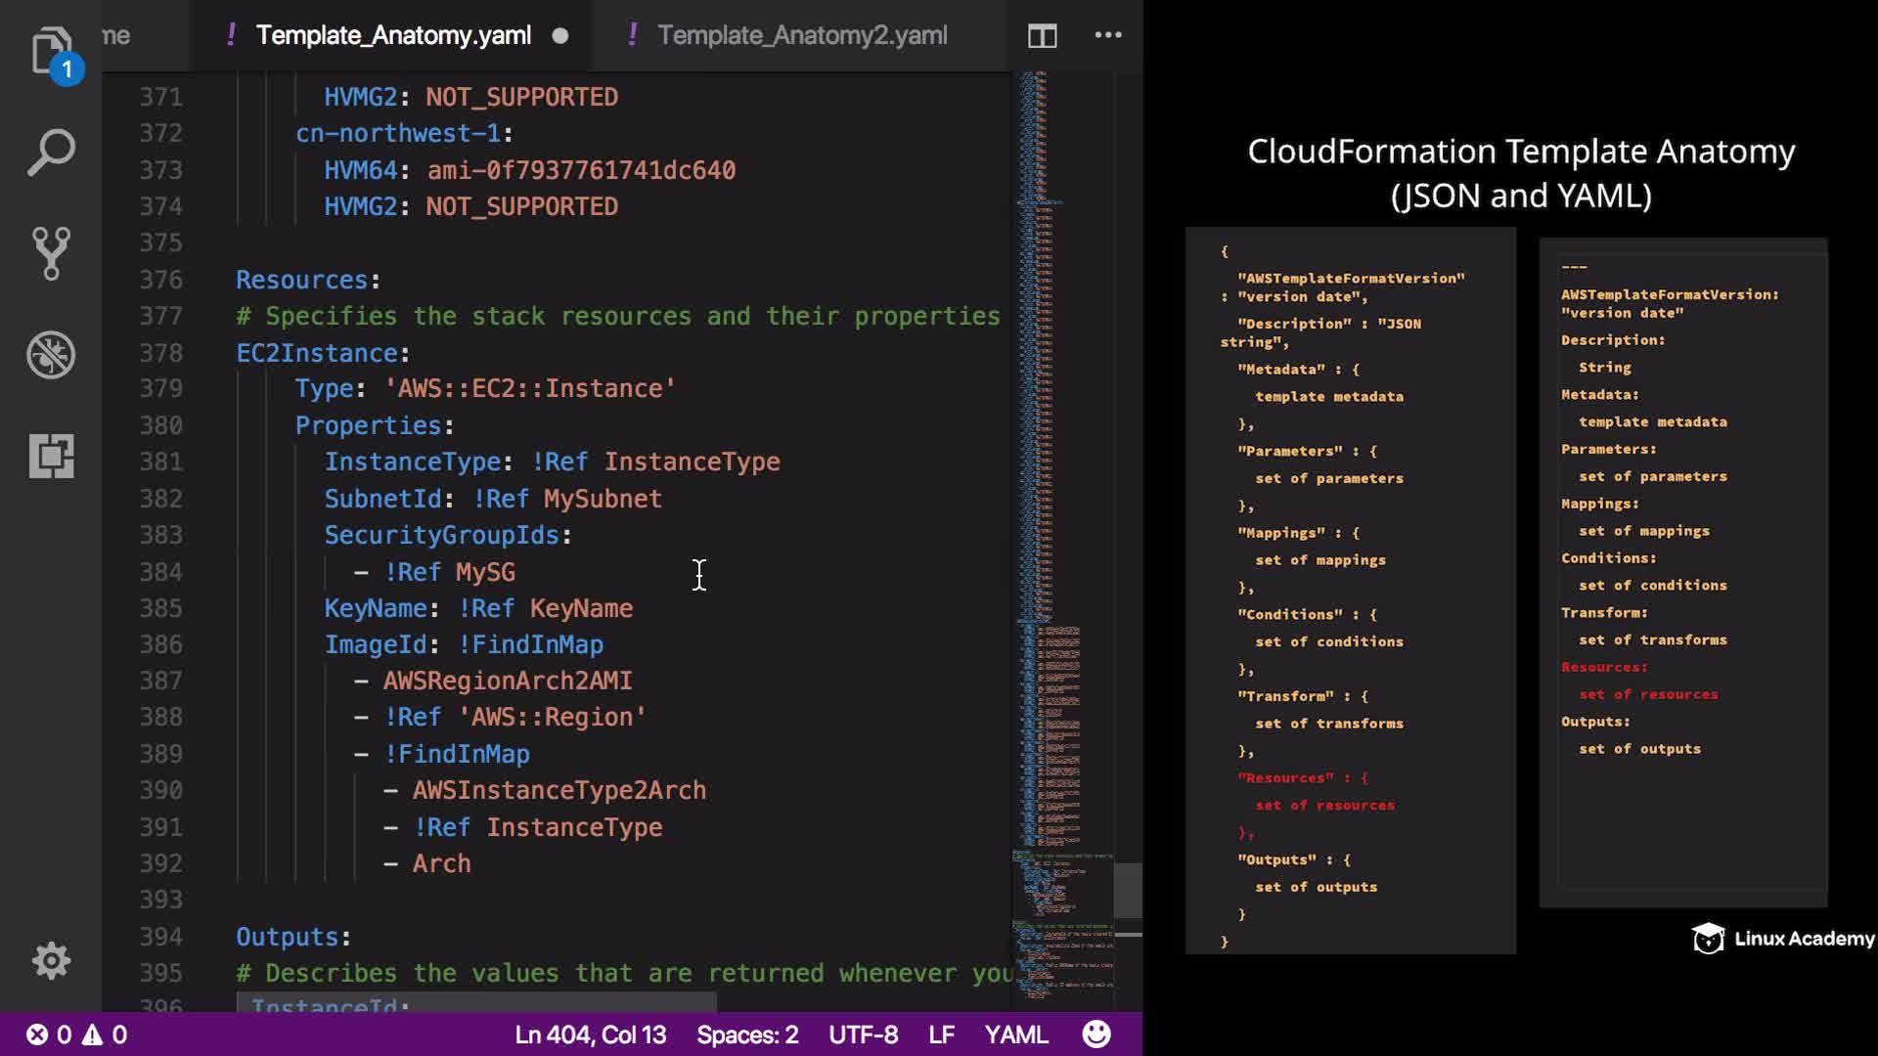Click the feedback smiley in status bar
The height and width of the screenshot is (1056, 1878).
tap(1096, 1034)
